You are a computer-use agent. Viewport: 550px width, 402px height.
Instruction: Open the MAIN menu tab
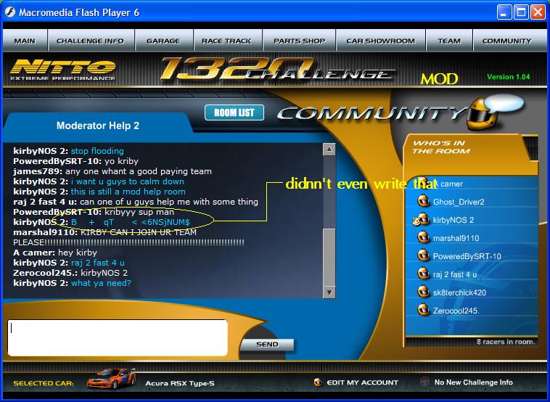[25, 41]
